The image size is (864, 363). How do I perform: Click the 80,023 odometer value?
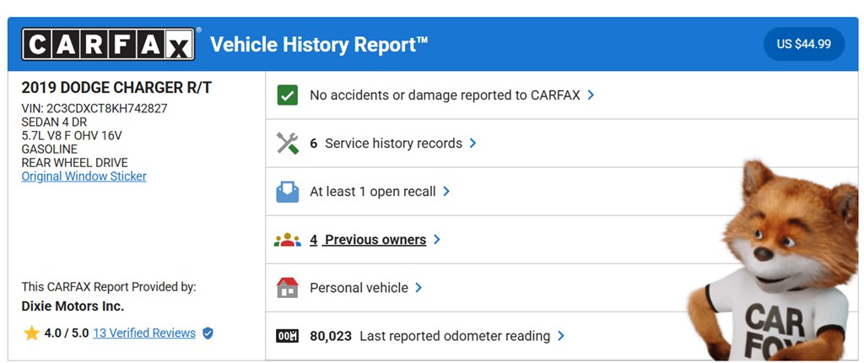click(331, 336)
